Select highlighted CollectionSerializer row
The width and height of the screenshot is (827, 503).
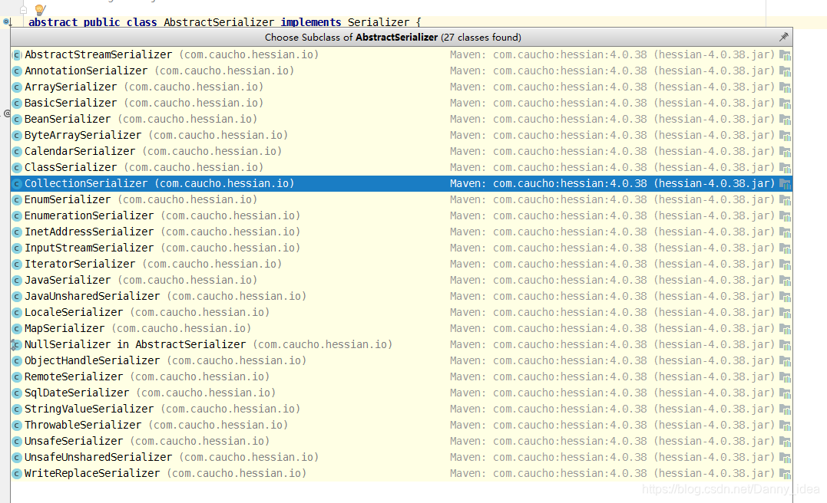pos(402,183)
